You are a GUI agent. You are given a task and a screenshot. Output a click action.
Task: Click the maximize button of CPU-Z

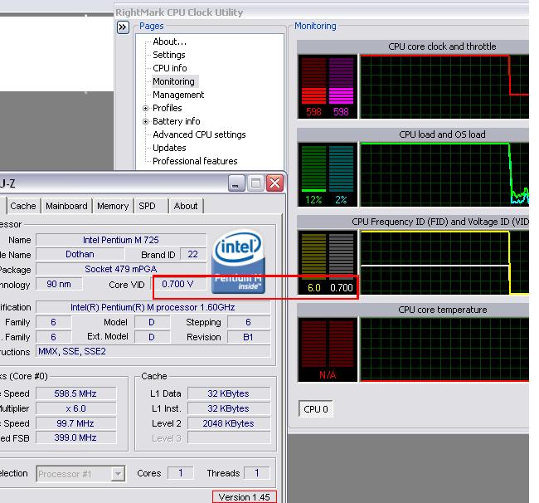pyautogui.click(x=255, y=183)
